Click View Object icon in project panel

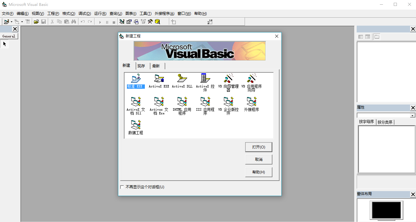pos(368,37)
